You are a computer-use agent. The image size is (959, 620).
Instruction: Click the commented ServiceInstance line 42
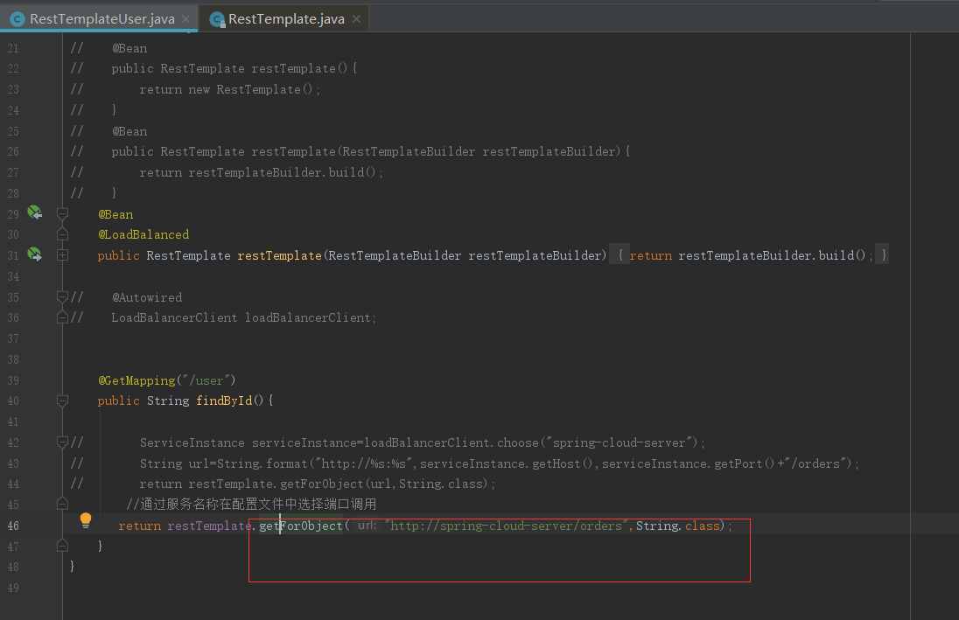pyautogui.click(x=423, y=442)
